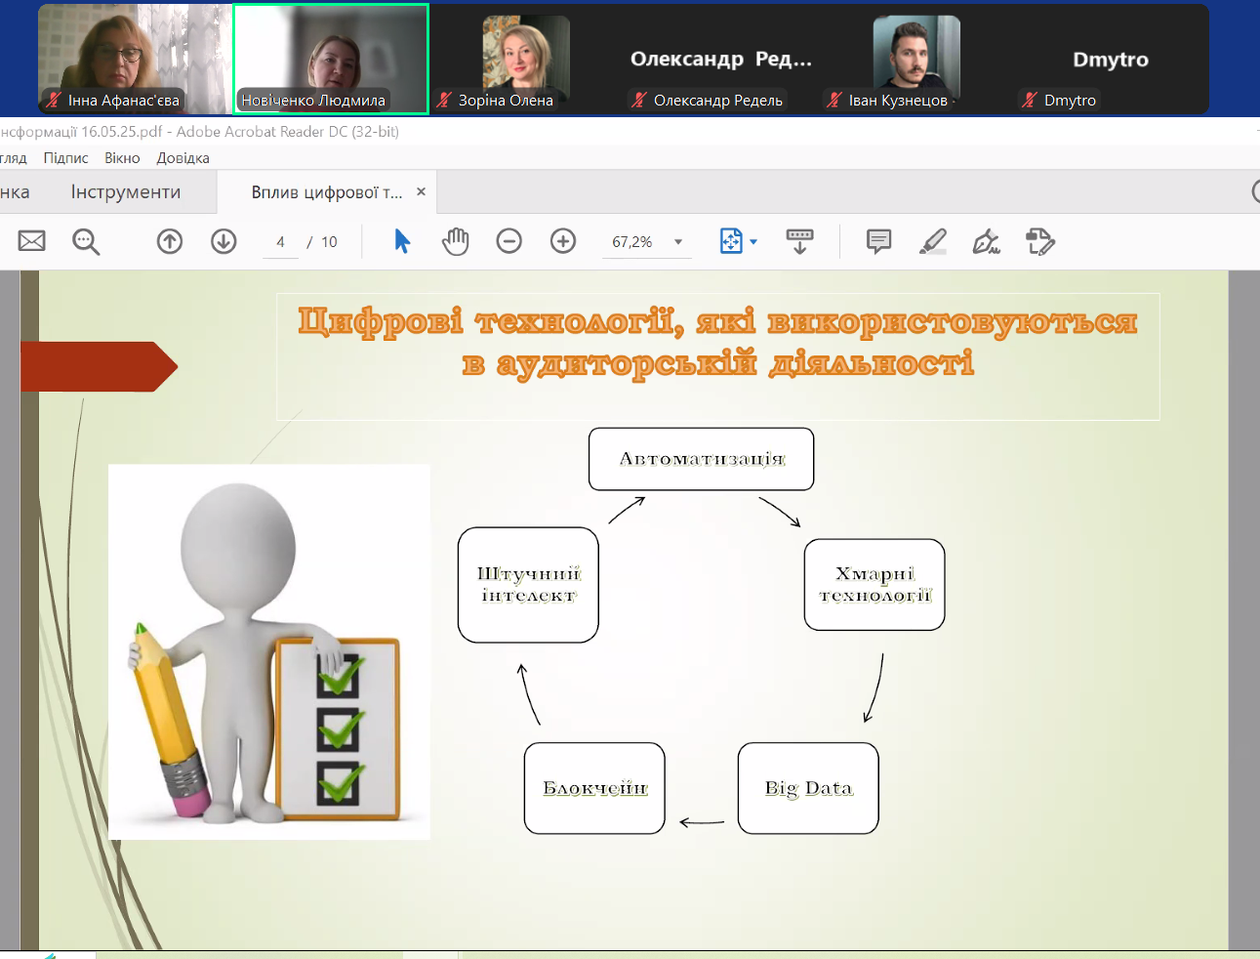Screen dimensions: 1260x959
Task: Click the page number input field
Action: (x=281, y=242)
